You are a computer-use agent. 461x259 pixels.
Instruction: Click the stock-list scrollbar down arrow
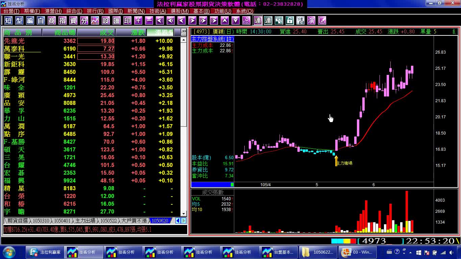[x=184, y=214]
